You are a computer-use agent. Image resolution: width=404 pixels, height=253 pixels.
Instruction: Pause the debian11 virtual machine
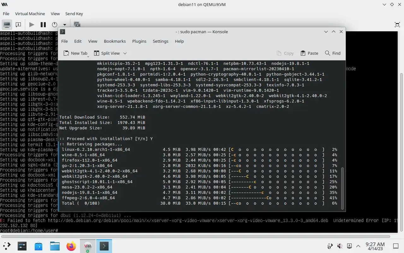(43, 24)
